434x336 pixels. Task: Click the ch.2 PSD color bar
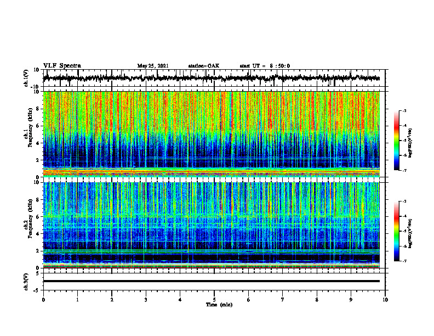click(x=396, y=231)
